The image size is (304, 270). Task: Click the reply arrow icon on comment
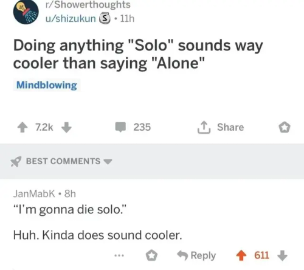click(x=182, y=255)
